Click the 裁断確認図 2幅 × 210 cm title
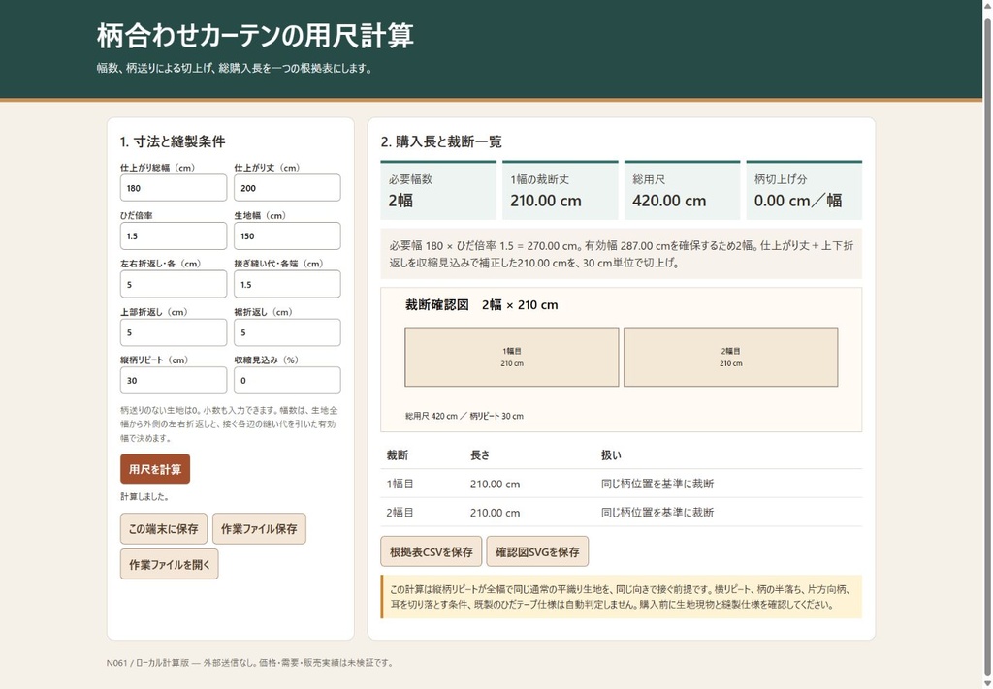Image resolution: width=993 pixels, height=689 pixels. point(481,305)
